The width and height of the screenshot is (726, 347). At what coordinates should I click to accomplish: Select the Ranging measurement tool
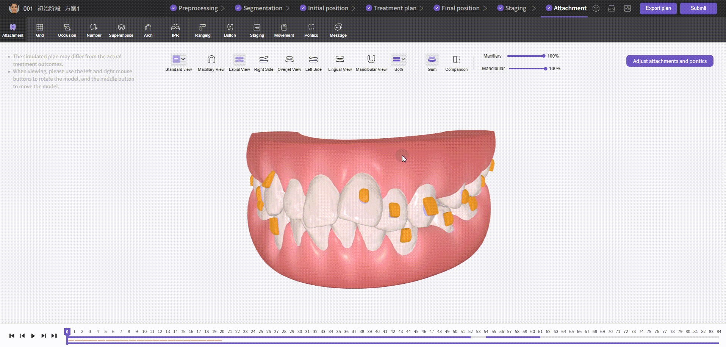[203, 30]
